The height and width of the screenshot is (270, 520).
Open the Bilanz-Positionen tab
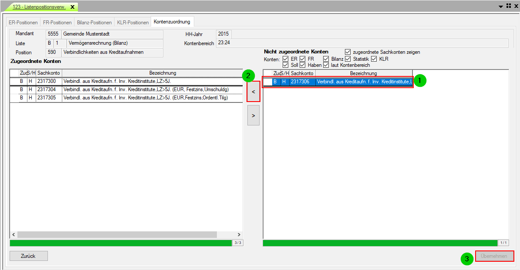coord(94,23)
